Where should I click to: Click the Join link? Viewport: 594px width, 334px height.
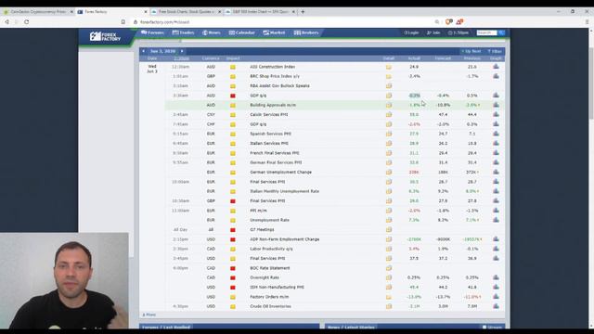433,33
